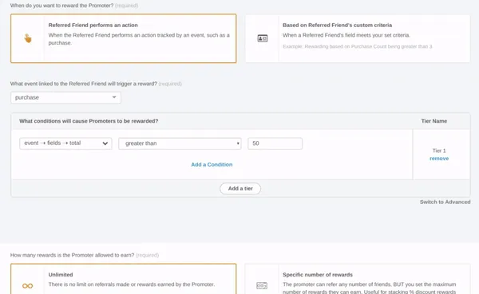Click the orange hand pointer icon
The image size is (479, 294).
click(28, 38)
